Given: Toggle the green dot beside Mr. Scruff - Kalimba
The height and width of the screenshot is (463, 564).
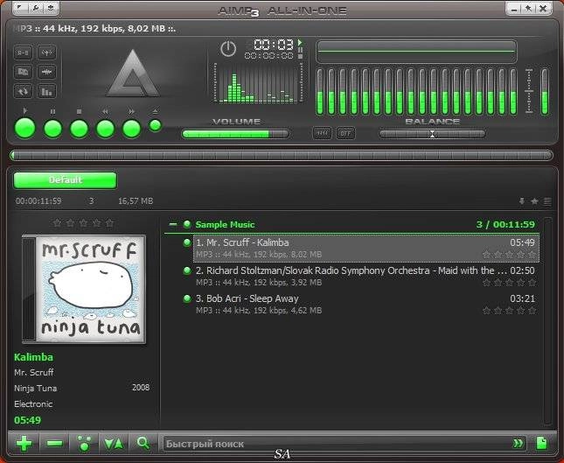Looking at the screenshot, I should coord(187,242).
